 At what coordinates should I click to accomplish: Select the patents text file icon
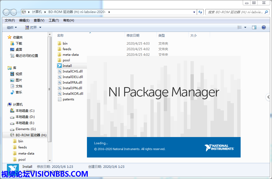[x=60, y=99]
